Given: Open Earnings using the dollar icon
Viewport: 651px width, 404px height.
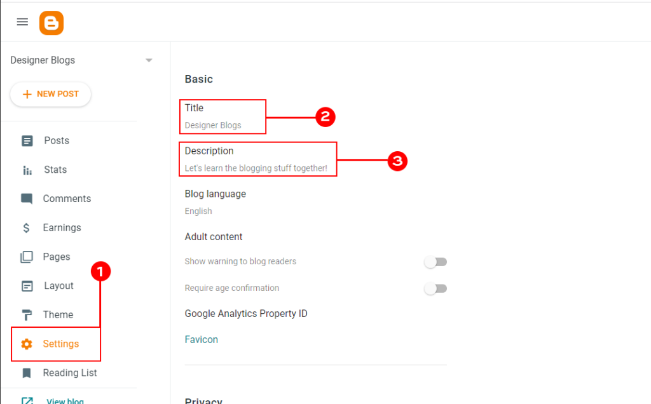Looking at the screenshot, I should [x=26, y=227].
